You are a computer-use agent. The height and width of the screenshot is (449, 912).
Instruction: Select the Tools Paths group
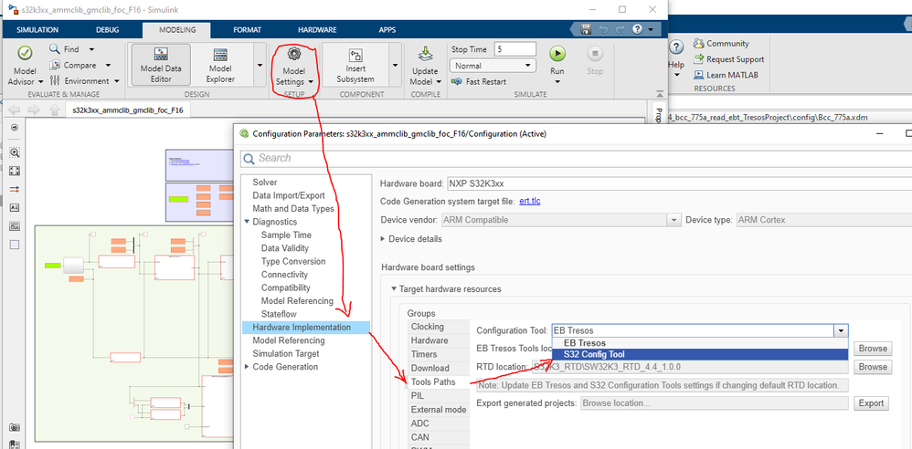(x=439, y=382)
